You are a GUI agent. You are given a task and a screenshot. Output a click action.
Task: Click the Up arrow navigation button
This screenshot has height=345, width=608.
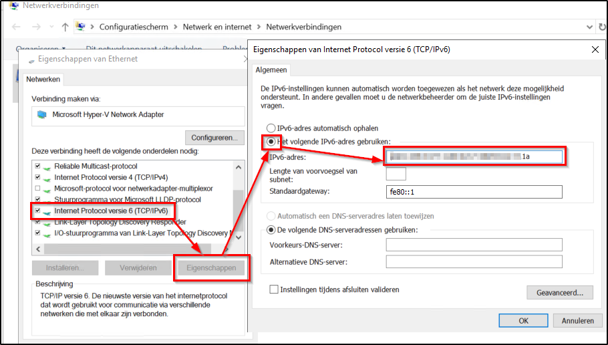(65, 27)
